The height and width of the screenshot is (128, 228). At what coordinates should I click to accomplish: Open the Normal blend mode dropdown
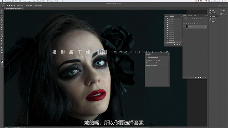pyautogui.click(x=189, y=21)
